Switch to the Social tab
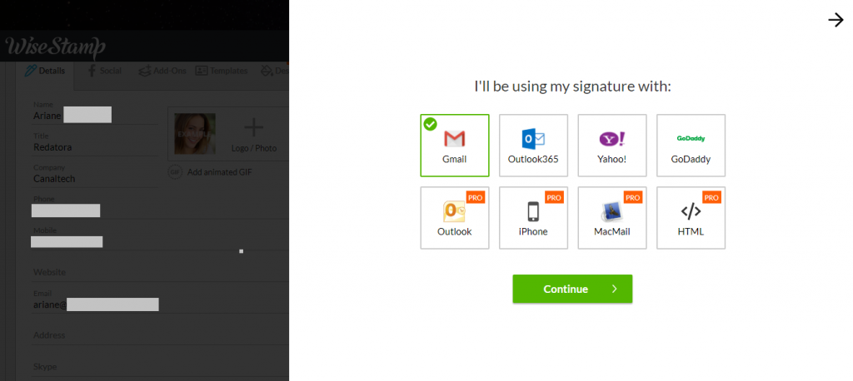 click(x=104, y=71)
